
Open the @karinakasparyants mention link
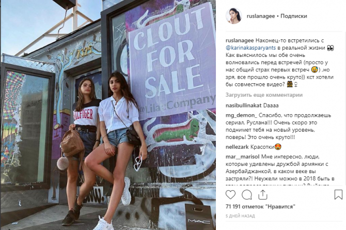250,48
